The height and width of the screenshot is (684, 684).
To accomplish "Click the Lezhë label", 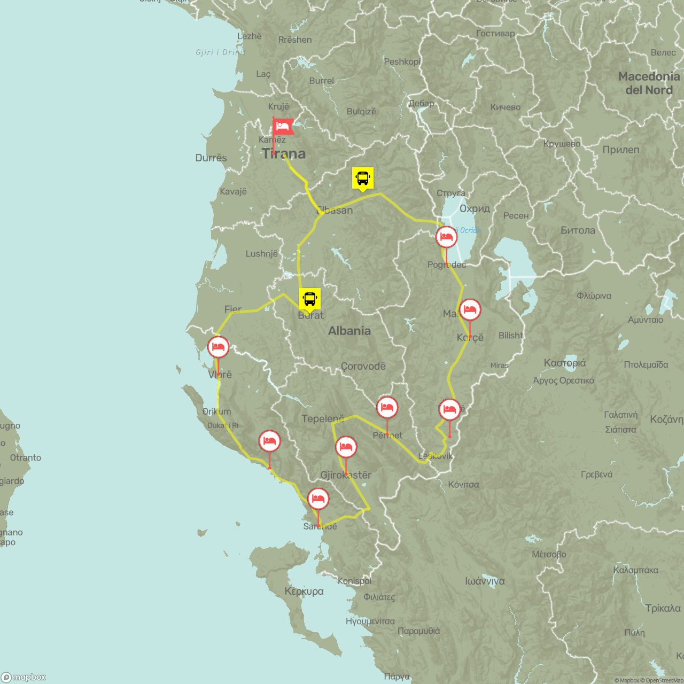I will [x=250, y=36].
